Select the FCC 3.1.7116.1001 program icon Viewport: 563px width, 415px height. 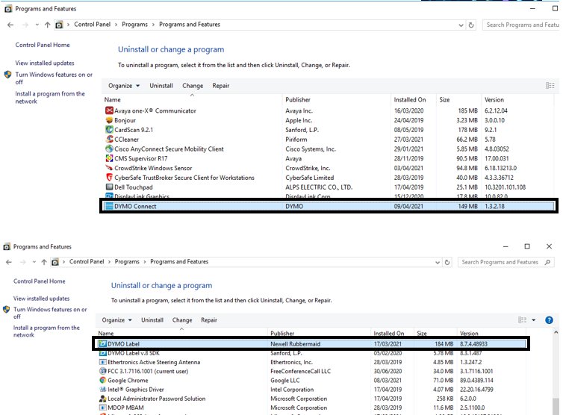[102, 371]
